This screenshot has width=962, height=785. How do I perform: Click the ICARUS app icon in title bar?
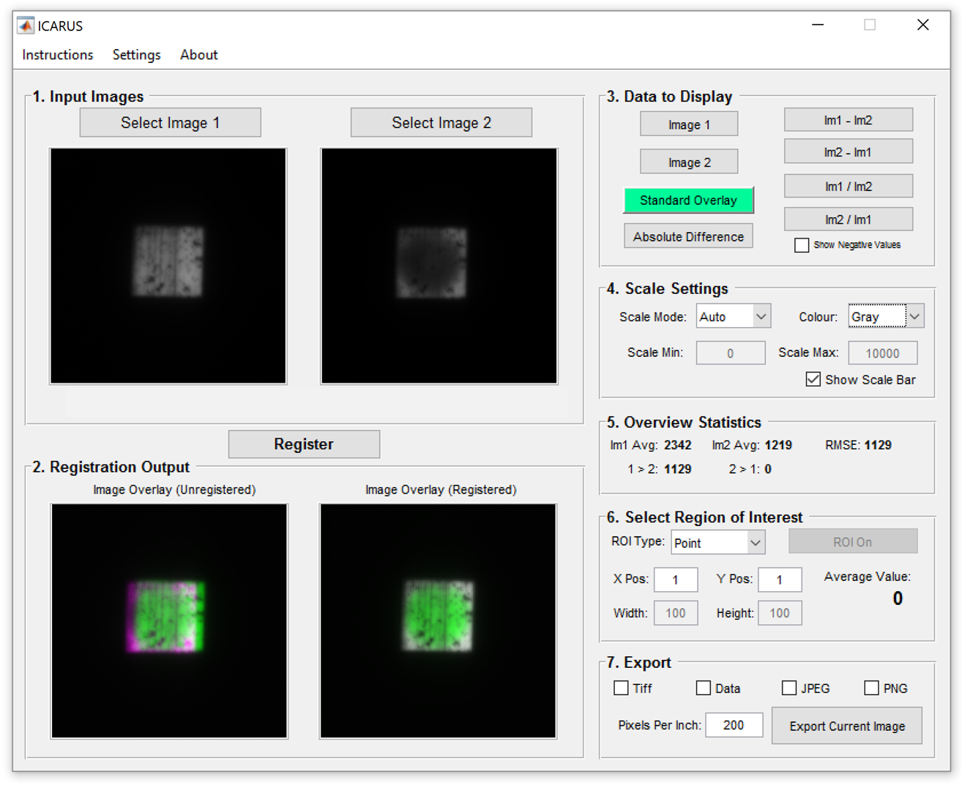26,26
